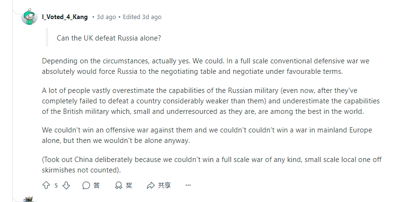Screen dimensions: 393x202
Task: Click the quoted text 'Can the UK defeat Russia alone?'
Action: pyautogui.click(x=109, y=38)
